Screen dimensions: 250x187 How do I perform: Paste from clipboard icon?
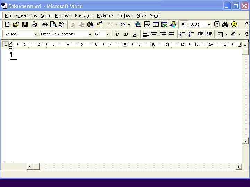[x=90, y=25]
